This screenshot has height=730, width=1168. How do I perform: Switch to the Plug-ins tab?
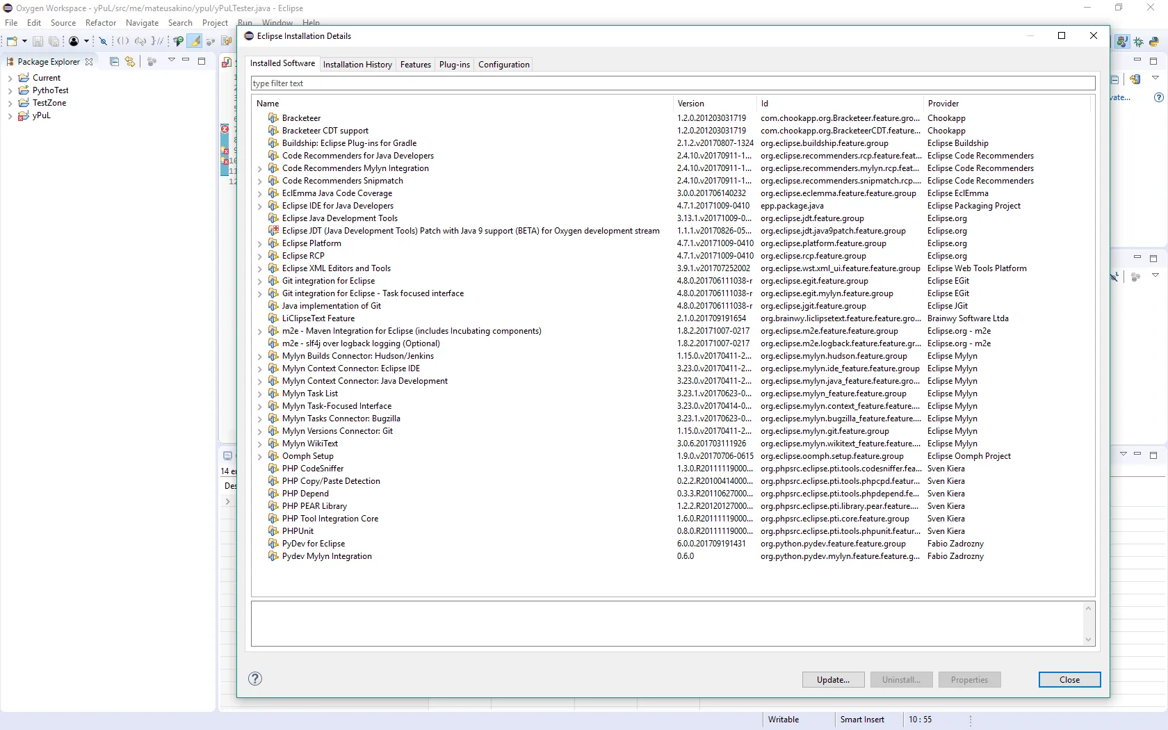click(x=455, y=65)
